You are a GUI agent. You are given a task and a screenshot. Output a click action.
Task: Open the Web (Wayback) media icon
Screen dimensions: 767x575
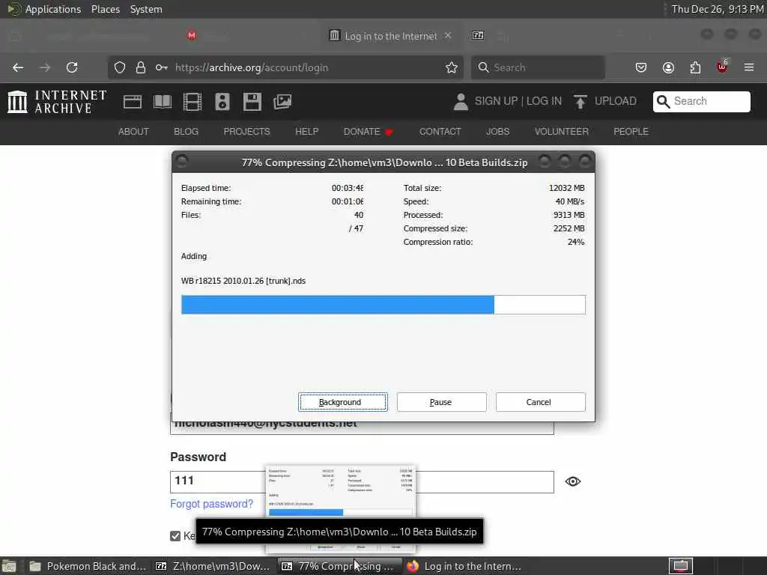(133, 102)
